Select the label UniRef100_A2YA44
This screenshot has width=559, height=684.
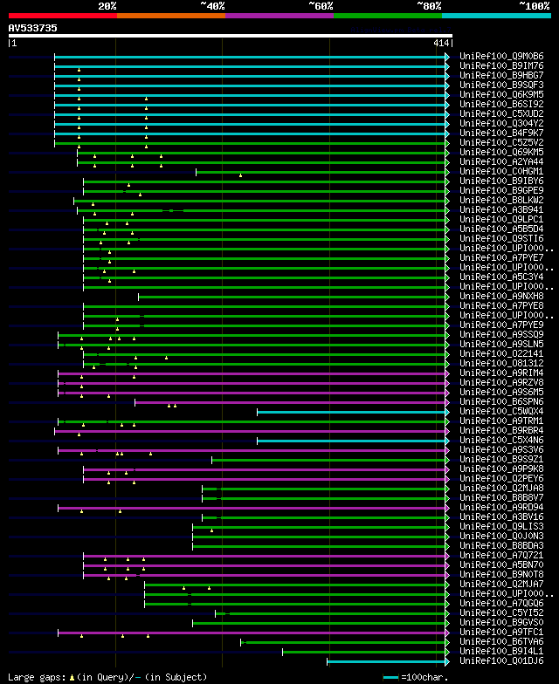pos(501,162)
